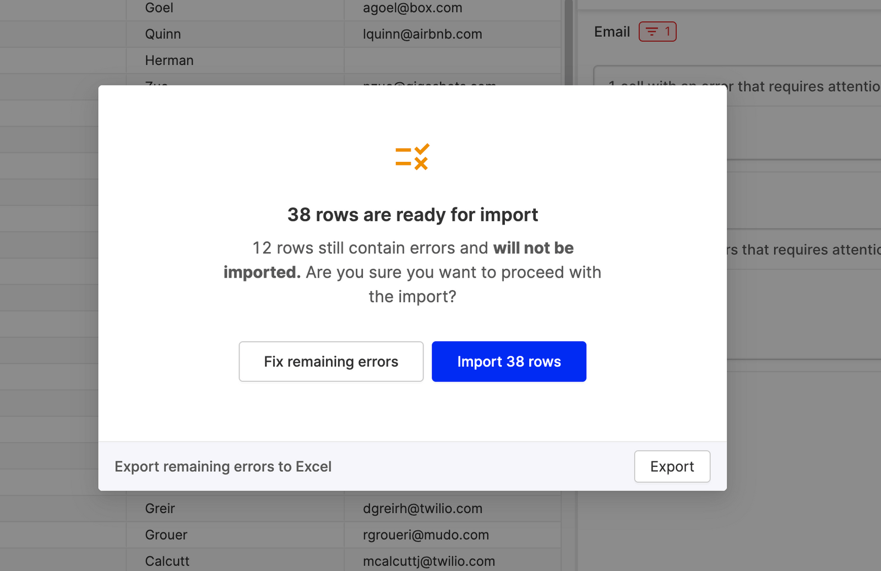Click the Export button in the dialog footer
Image resolution: width=881 pixels, height=571 pixels.
672,466
